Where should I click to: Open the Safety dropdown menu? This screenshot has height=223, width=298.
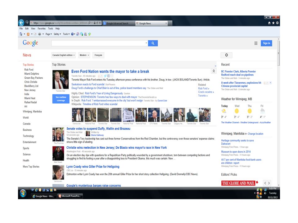click(x=57, y=34)
